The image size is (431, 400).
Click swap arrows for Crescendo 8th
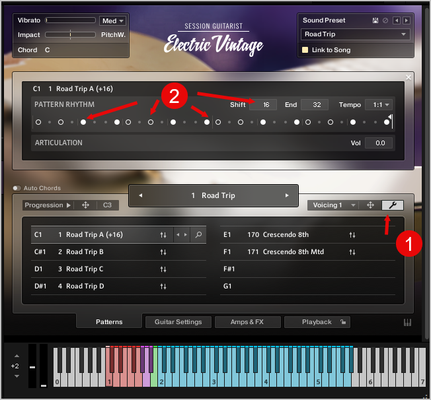(x=352, y=235)
